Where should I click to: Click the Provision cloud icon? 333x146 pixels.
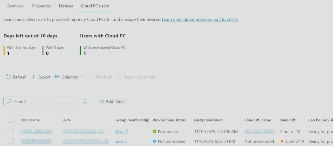91,77
